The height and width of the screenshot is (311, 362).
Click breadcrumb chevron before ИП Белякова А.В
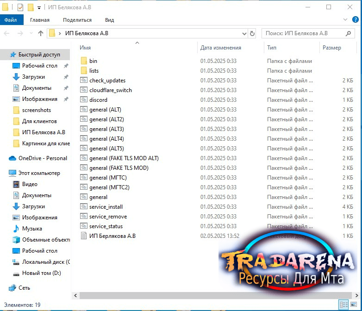(x=60, y=34)
